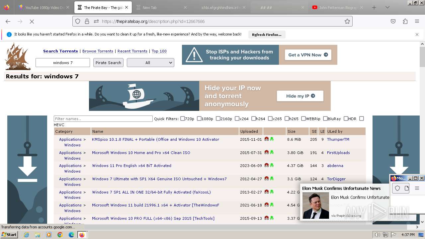The image size is (425, 239).
Task: Open Internet Explorer from taskbar
Action: pos(27,235)
